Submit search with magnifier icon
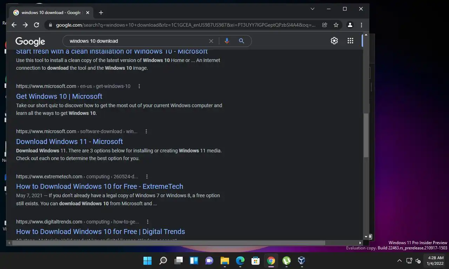449x269 pixels. coord(241,41)
